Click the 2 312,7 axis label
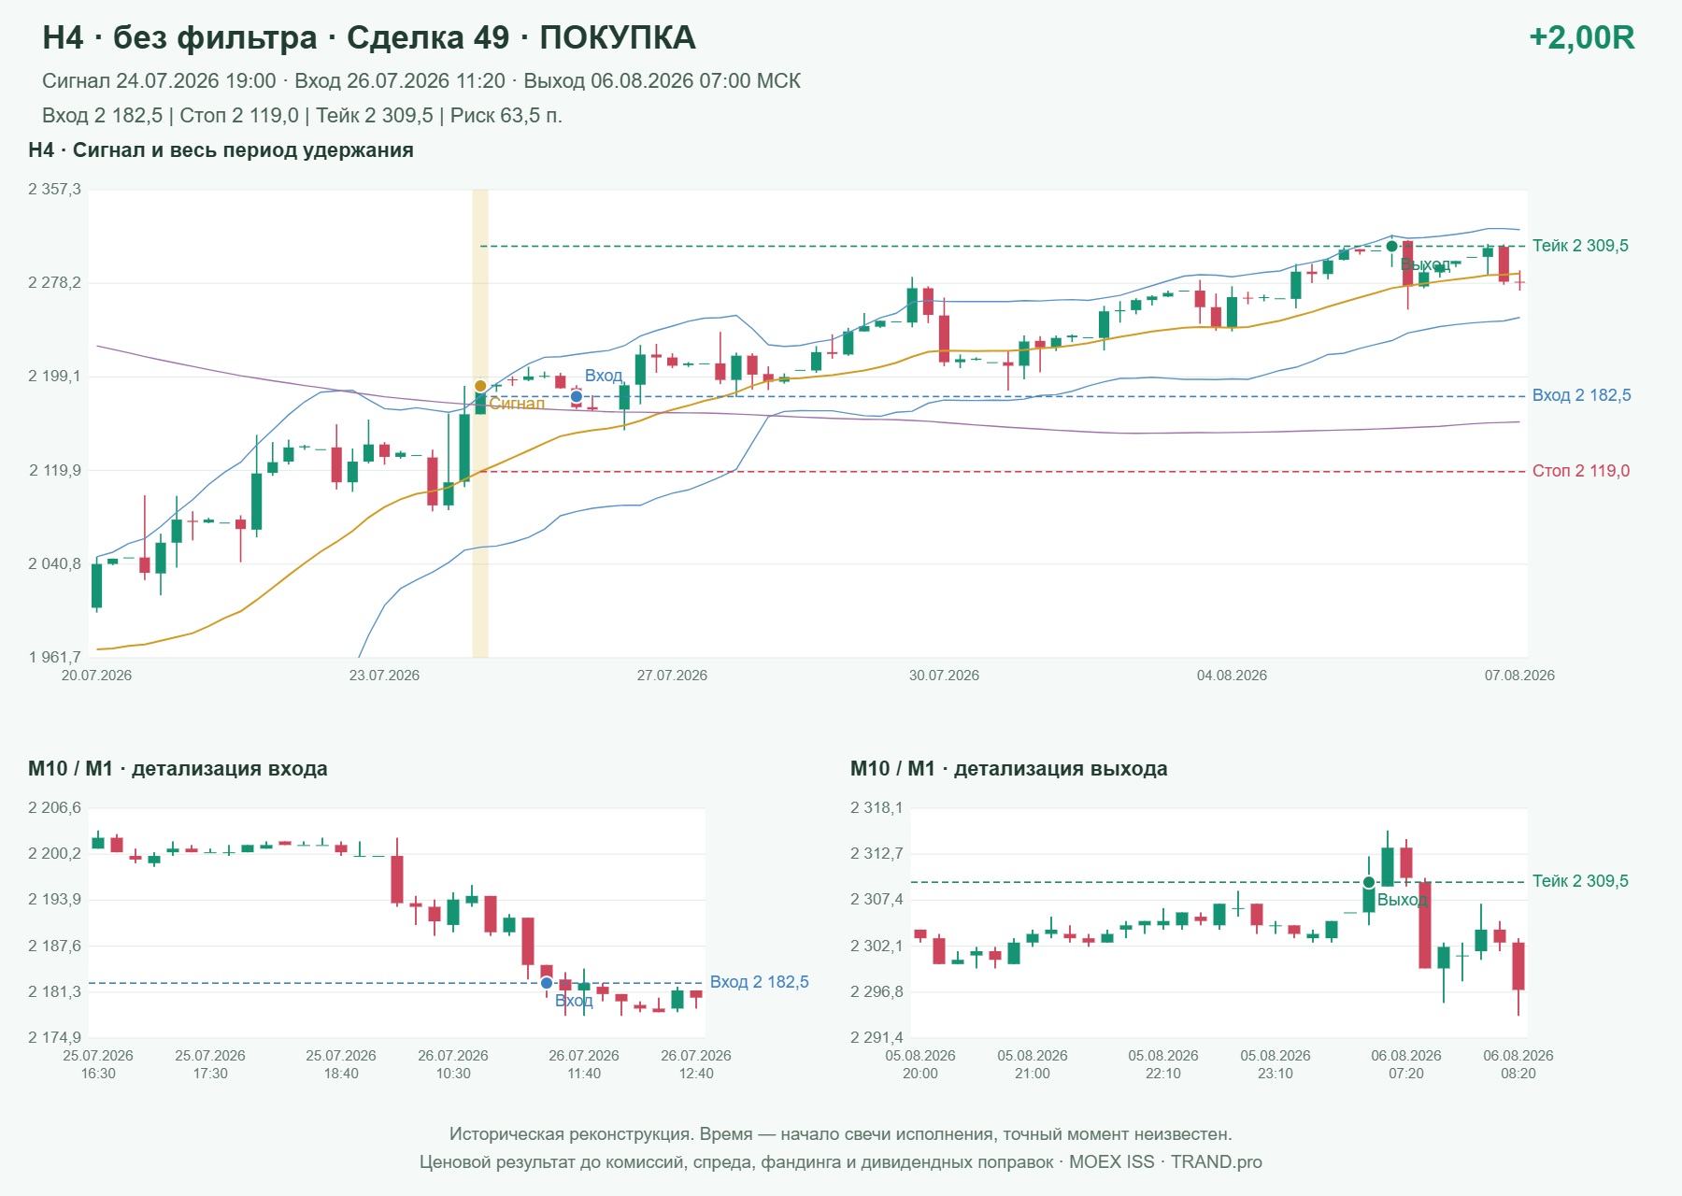 [x=877, y=854]
